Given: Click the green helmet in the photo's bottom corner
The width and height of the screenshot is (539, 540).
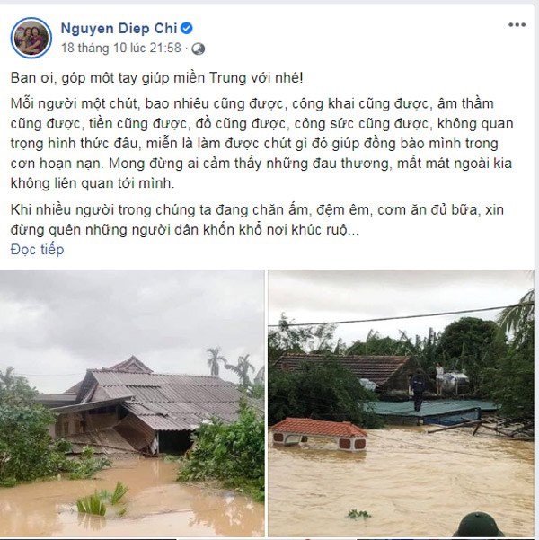Looking at the screenshot, I should click(479, 525).
